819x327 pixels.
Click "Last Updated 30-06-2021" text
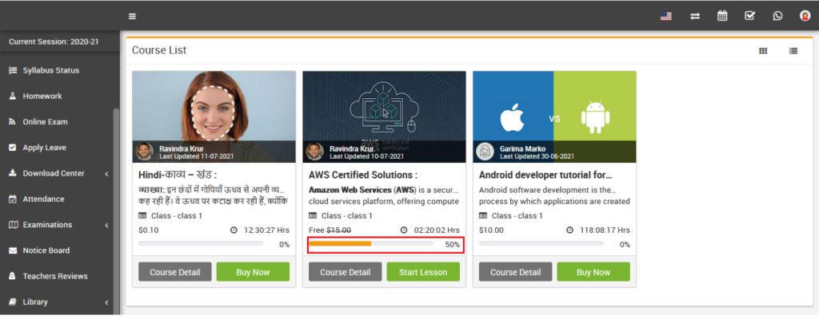[537, 156]
